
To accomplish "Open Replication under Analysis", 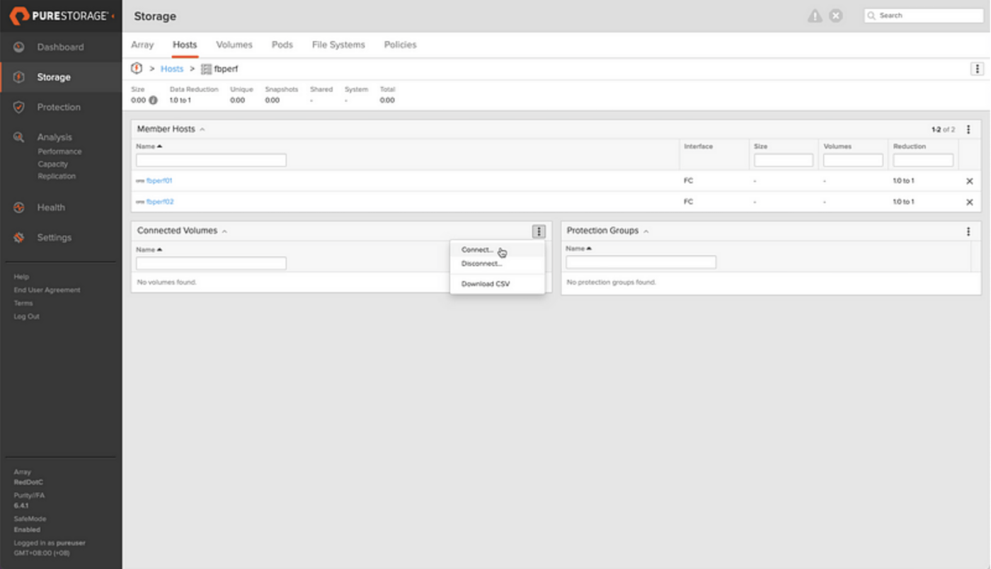I will click(57, 176).
